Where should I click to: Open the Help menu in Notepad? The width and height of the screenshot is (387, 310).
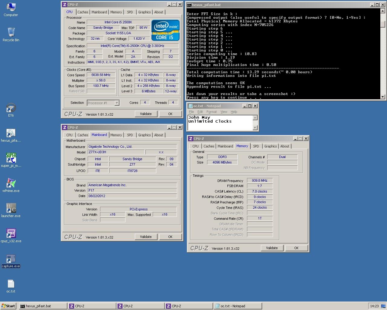(x=234, y=112)
